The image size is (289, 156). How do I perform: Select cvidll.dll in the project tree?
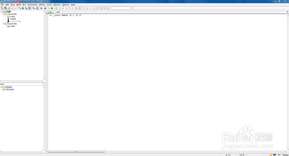coord(13,19)
